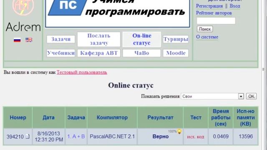
Task: Open the document icon next to submission 394210
Action: (28, 136)
